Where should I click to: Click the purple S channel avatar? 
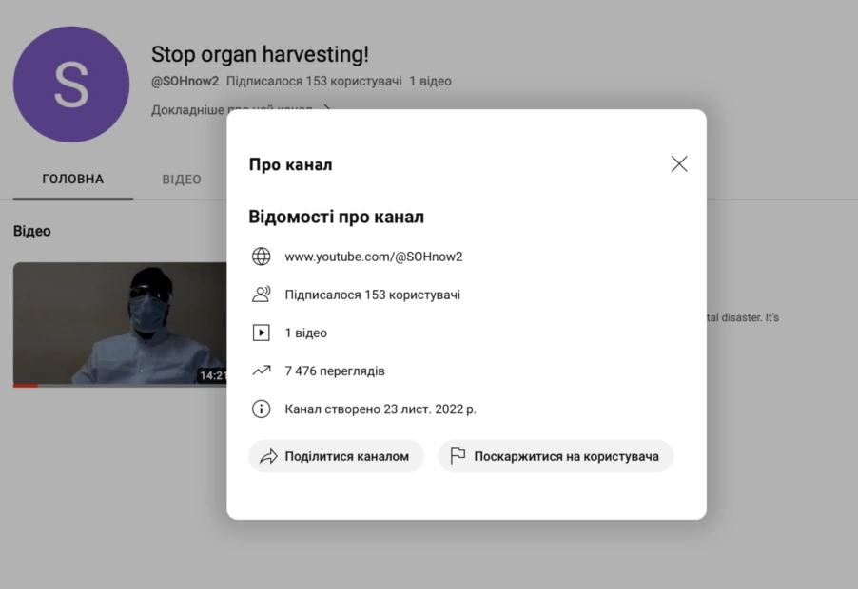[71, 85]
